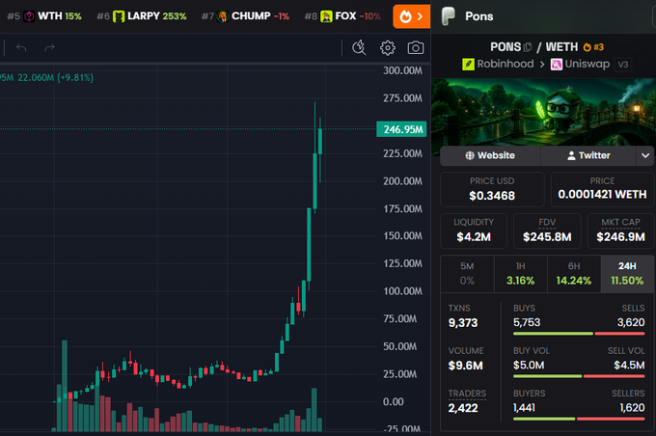The width and height of the screenshot is (656, 436).
Task: Select the 6H timeframe tab
Action: tap(574, 274)
